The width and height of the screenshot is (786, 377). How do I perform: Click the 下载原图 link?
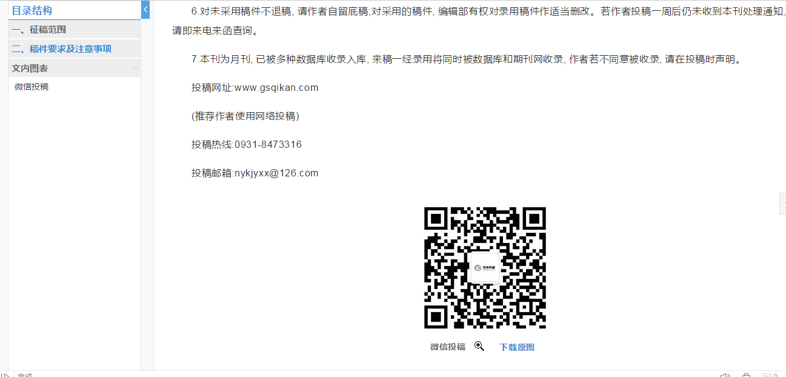coord(517,347)
